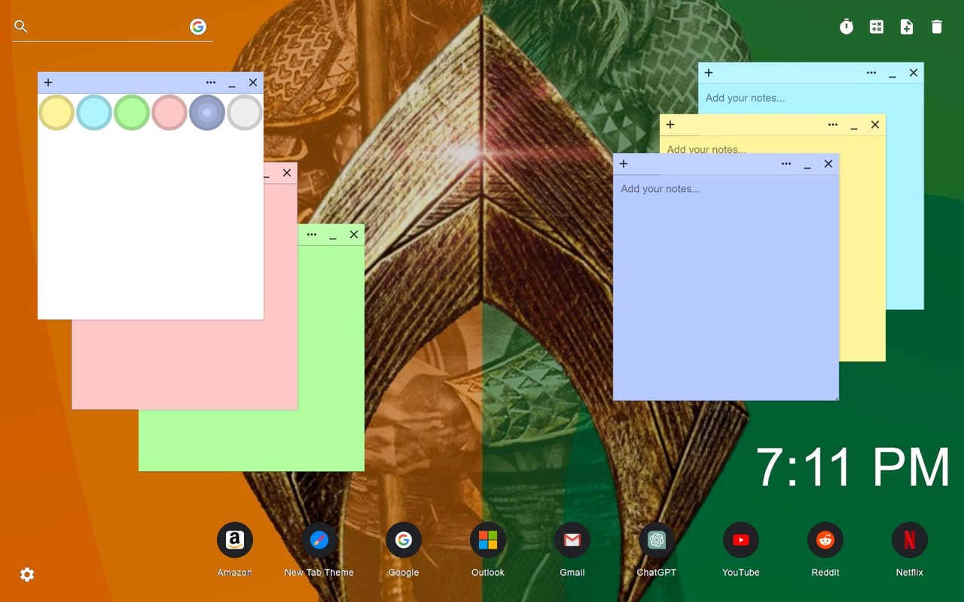Screen dimensions: 964x602
Task: Pick the yellow note color
Action: pos(56,113)
